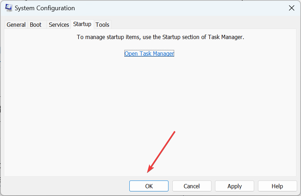
Task: Open Help for System Configuration
Action: (277, 186)
